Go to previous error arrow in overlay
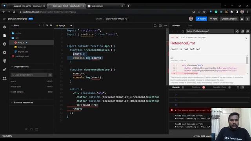Image resolution: width=251 pixels, height=141 pixels. pyautogui.click(x=173, y=38)
